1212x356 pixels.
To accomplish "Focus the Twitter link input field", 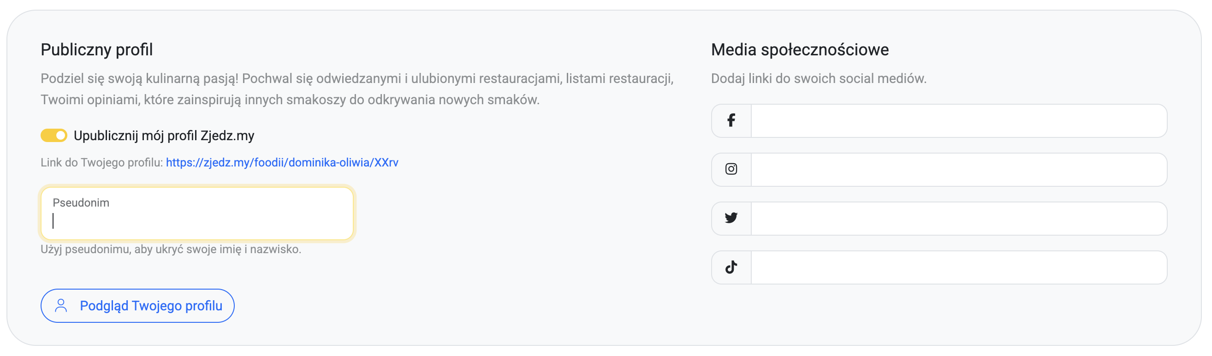I will tap(958, 218).
